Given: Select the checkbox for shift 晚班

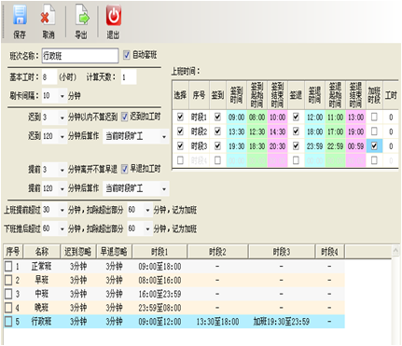Looking at the screenshot, I should pyautogui.click(x=8, y=308).
